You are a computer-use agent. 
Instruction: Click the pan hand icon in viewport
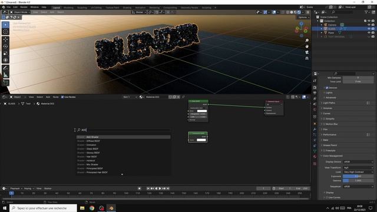tap(307, 47)
